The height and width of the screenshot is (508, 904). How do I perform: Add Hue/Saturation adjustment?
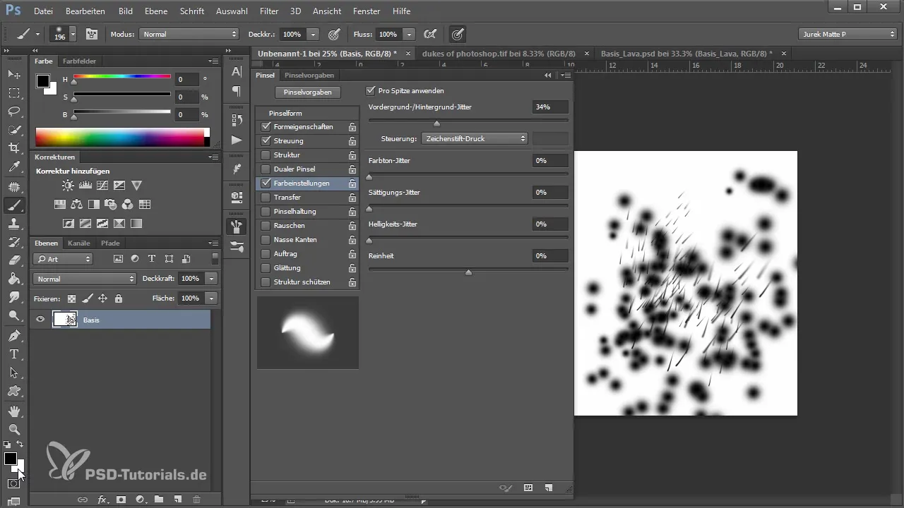pos(60,205)
